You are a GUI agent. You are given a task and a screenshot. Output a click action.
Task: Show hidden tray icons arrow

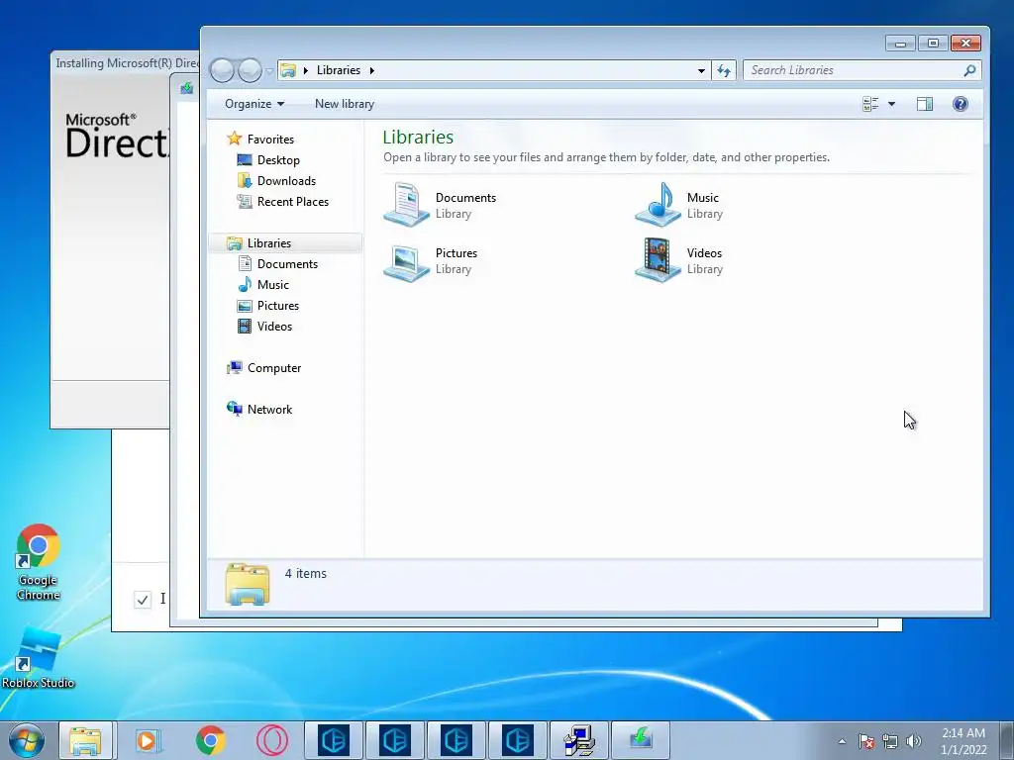click(842, 741)
